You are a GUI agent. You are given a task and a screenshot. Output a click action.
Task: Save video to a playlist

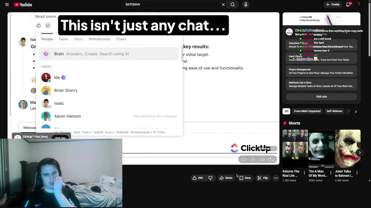pyautogui.click(x=245, y=178)
